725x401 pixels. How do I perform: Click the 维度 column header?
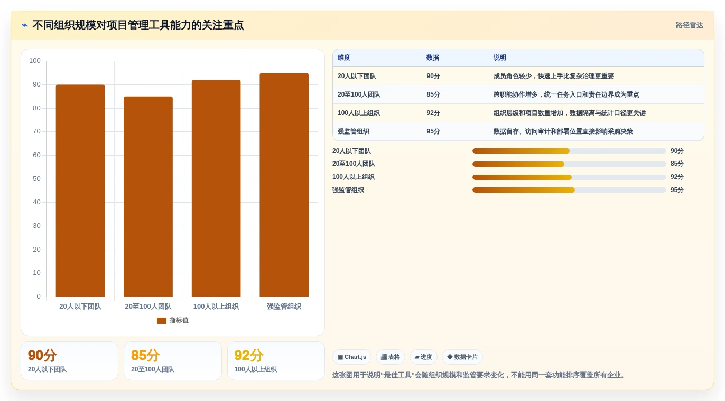[x=344, y=58]
